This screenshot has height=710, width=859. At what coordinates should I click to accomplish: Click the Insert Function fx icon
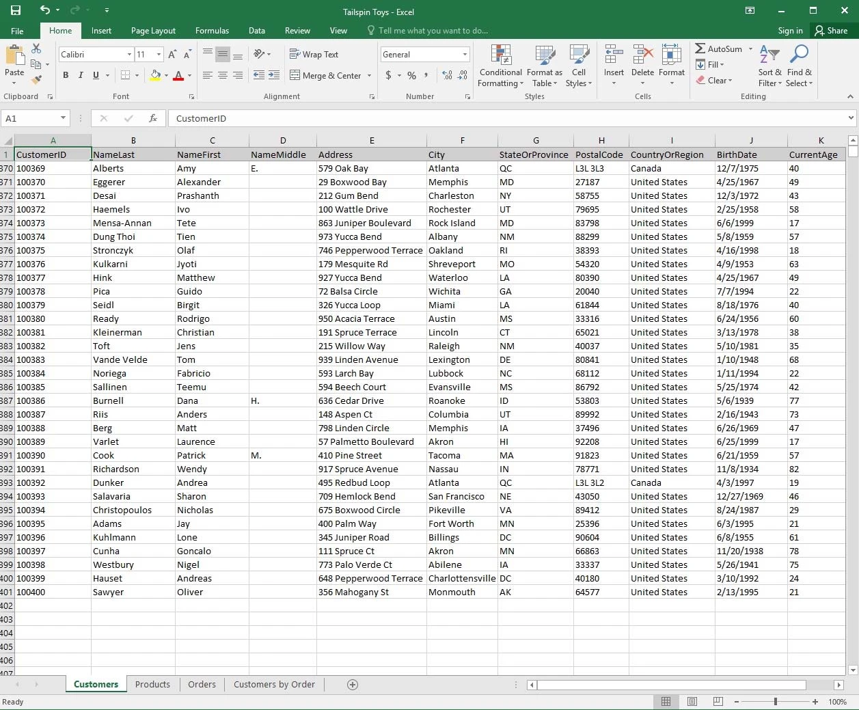(x=153, y=118)
